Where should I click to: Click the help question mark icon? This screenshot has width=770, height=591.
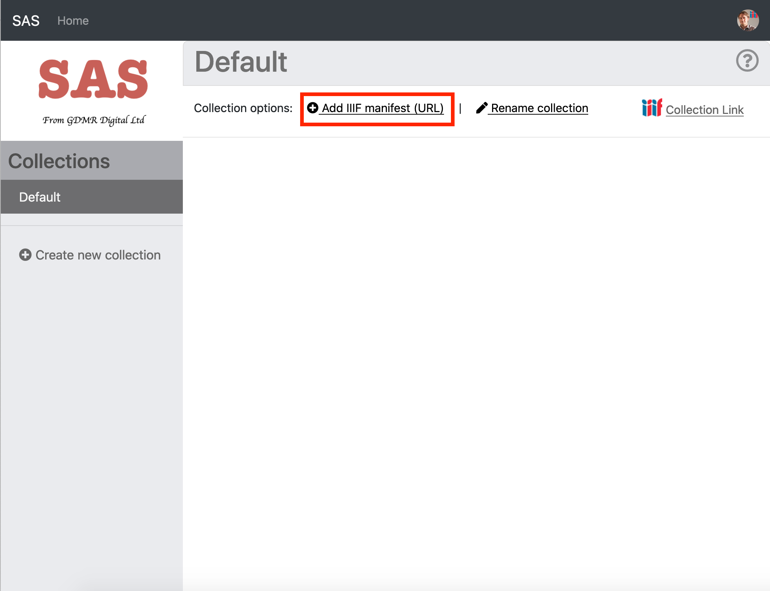(x=747, y=61)
